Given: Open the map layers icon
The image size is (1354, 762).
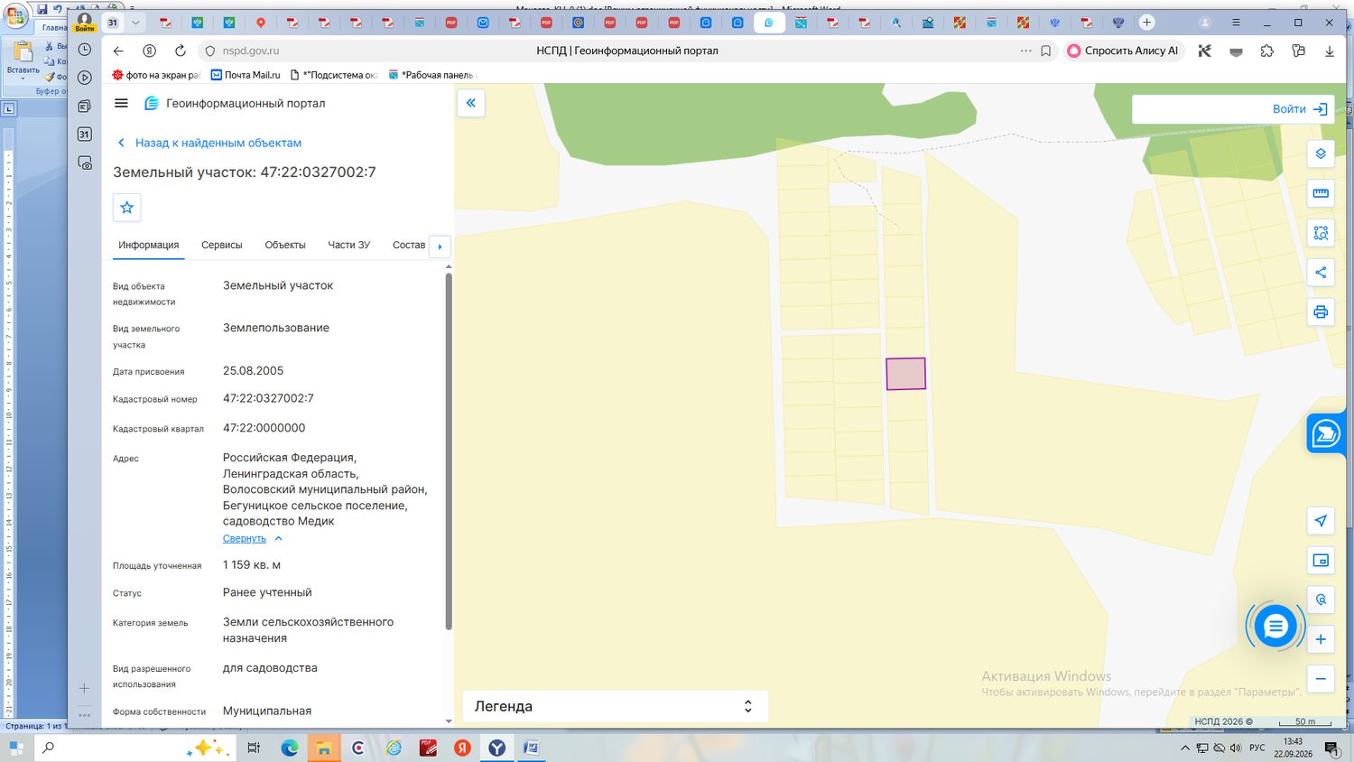Looking at the screenshot, I should coord(1321,153).
